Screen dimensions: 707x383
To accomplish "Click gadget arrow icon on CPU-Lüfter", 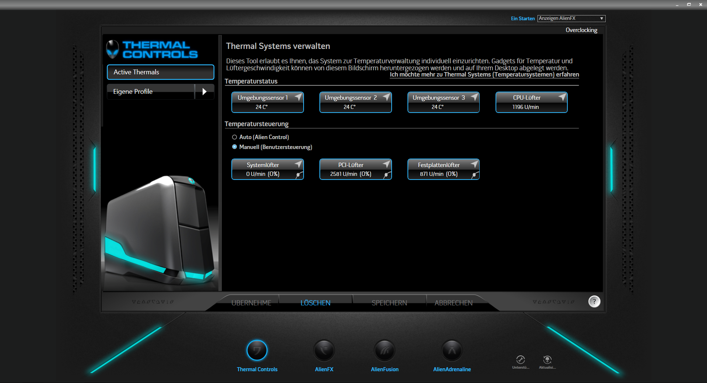I will (562, 97).
